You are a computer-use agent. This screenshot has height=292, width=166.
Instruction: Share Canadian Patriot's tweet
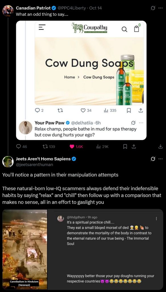[133, 147]
